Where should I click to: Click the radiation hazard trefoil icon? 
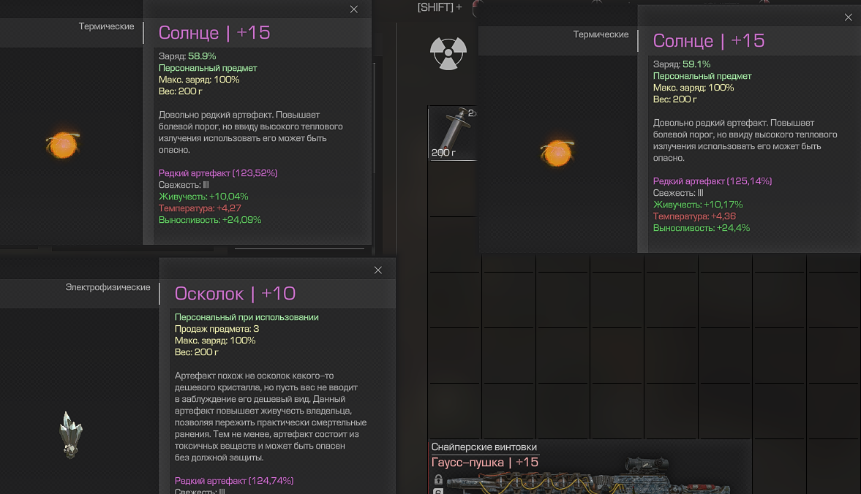(448, 53)
